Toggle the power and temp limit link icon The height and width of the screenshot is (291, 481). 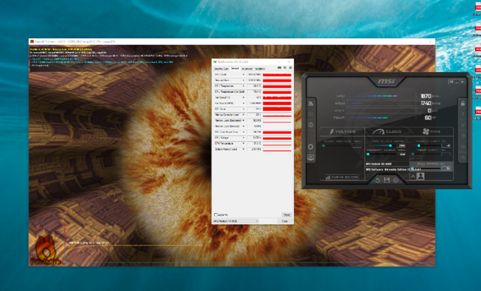[x=415, y=158]
